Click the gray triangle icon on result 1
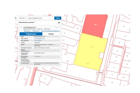This screenshot has width=140, height=93. (x=56, y=27)
